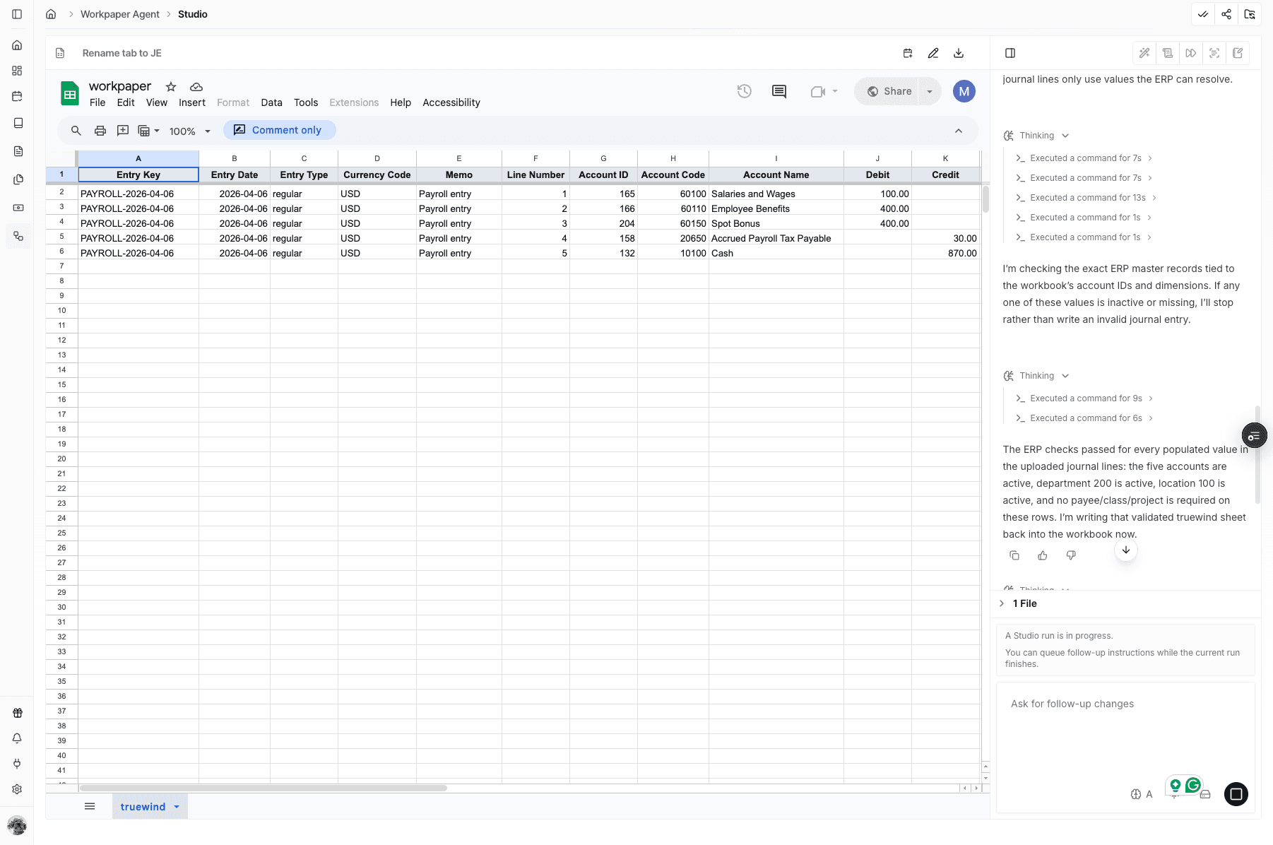Open the Accessibility menu
The image size is (1273, 845).
pyautogui.click(x=451, y=102)
